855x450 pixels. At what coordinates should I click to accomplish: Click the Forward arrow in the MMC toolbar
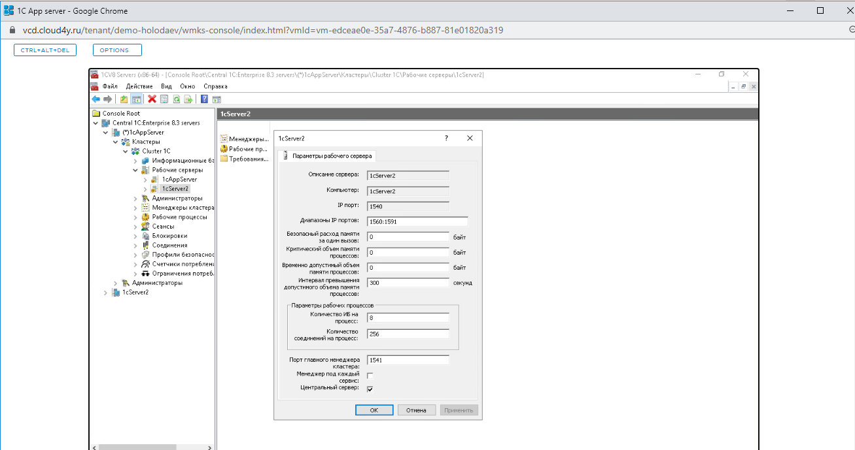(x=108, y=99)
